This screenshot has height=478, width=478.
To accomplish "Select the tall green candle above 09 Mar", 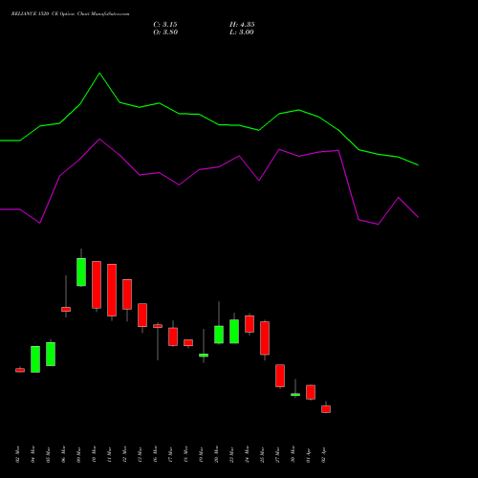I will click(81, 272).
